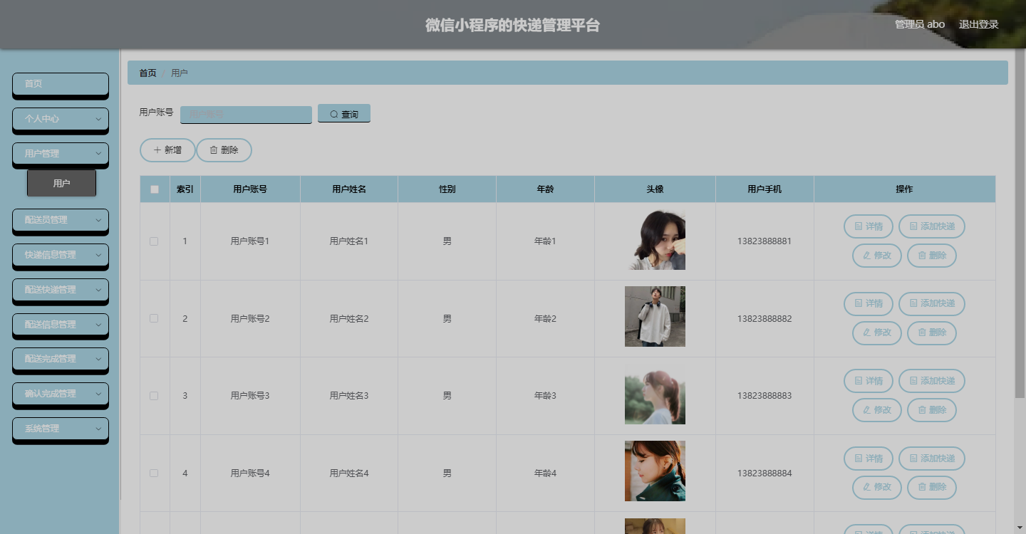The image size is (1026, 534).
Task: Click 详情 document icon for 用户账号2
Action: point(859,303)
